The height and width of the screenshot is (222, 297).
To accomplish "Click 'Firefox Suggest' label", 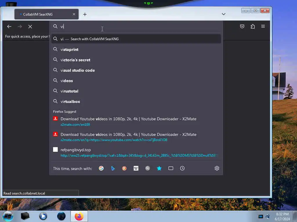I will pos(65,112).
